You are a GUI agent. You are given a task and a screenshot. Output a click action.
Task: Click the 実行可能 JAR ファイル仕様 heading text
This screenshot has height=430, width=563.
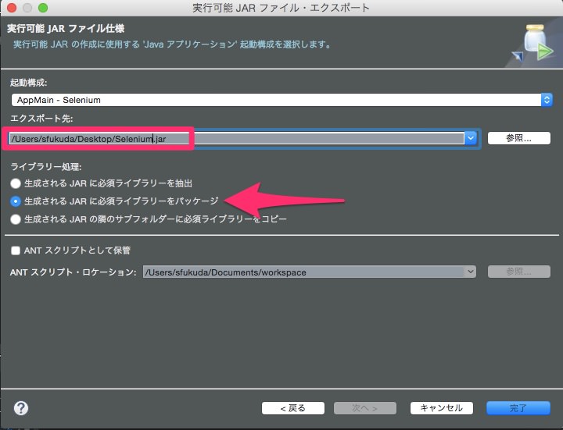pyautogui.click(x=66, y=29)
